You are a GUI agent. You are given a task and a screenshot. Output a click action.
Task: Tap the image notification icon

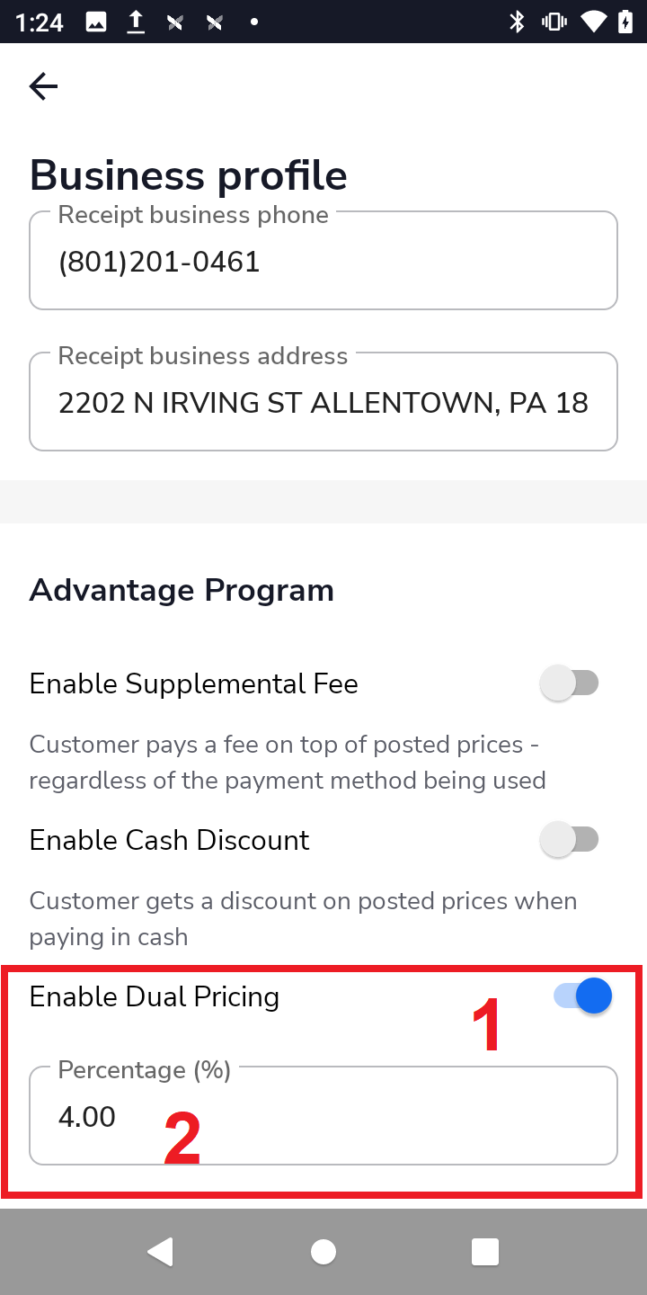click(96, 22)
